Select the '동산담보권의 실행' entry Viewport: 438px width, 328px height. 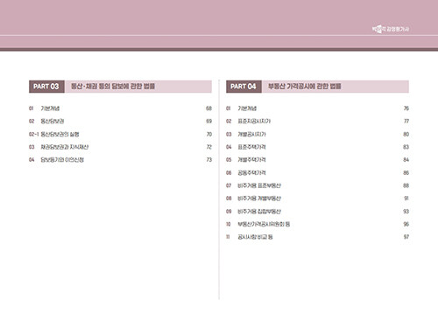tap(60, 135)
